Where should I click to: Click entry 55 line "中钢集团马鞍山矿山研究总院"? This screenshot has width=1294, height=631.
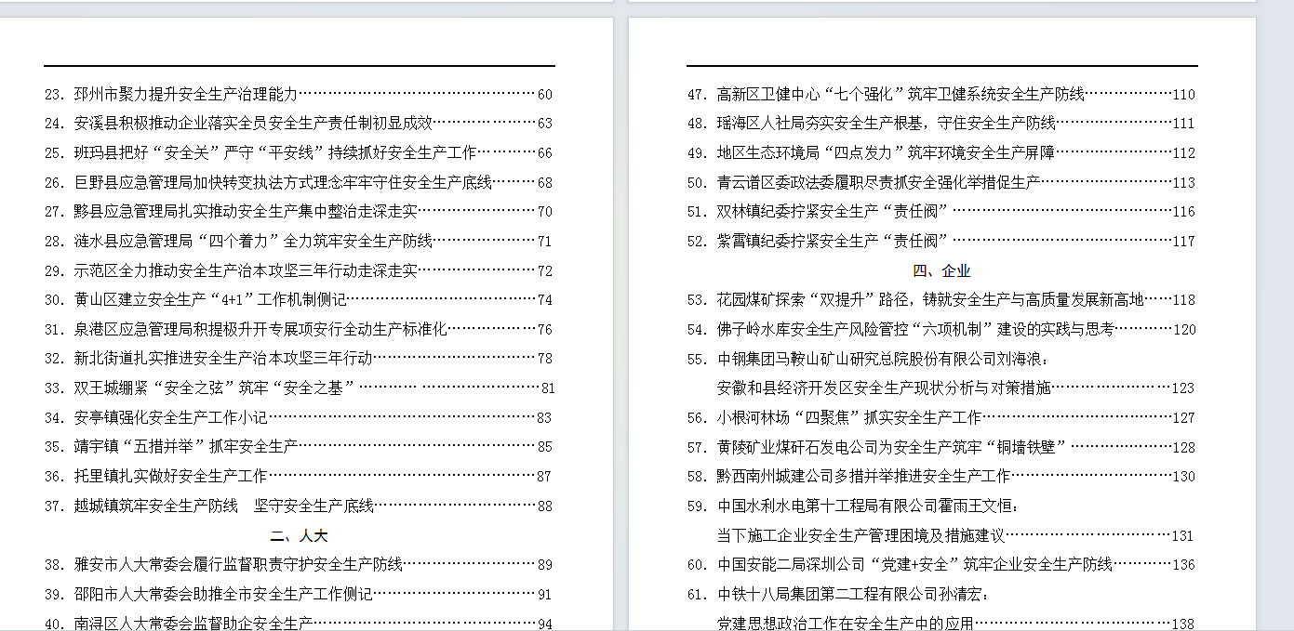pyautogui.click(x=868, y=359)
